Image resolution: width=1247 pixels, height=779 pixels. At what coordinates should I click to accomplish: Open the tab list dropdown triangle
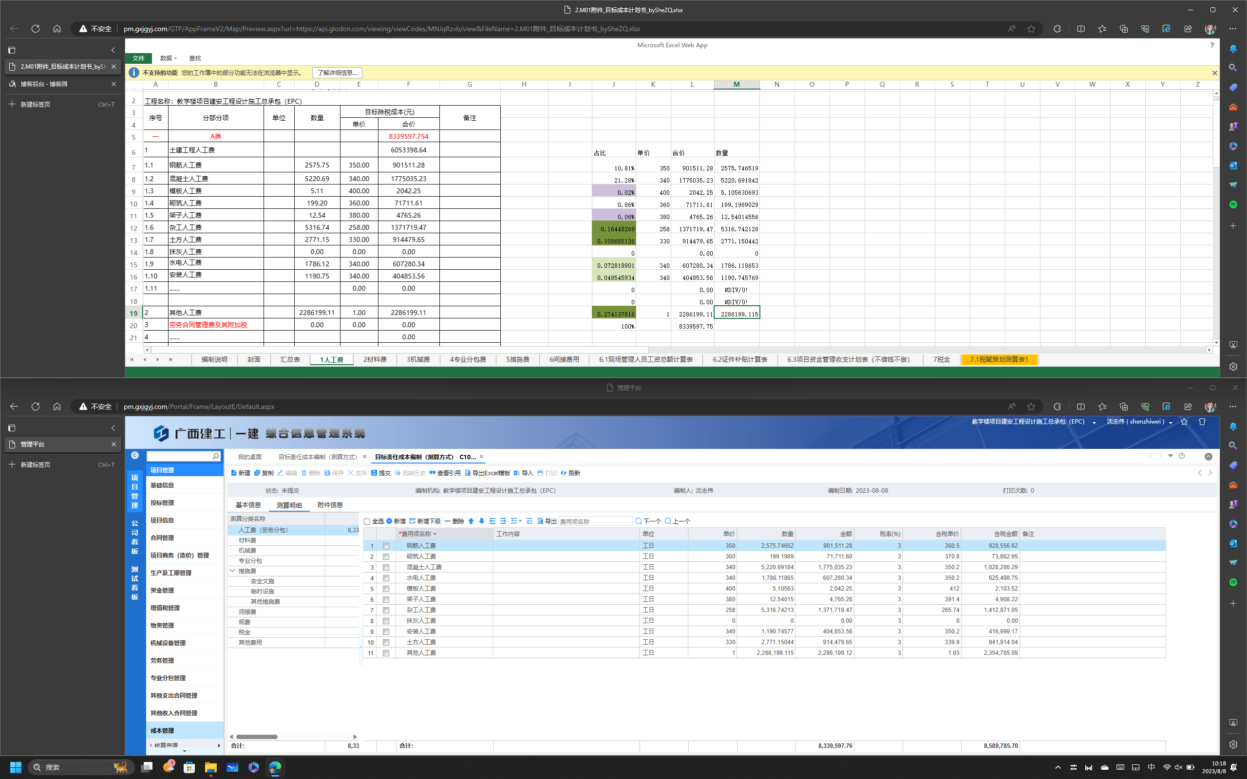point(1170,456)
